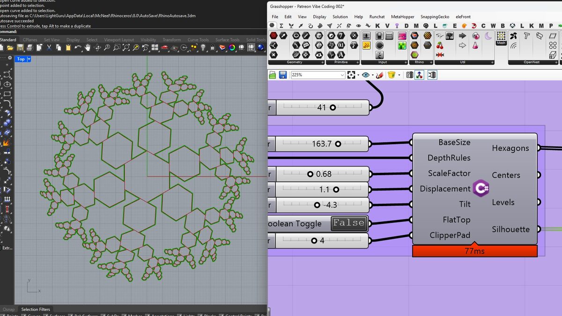This screenshot has width=562, height=316.
Task: Open the Solution menu in Grasshopper
Action: [340, 17]
